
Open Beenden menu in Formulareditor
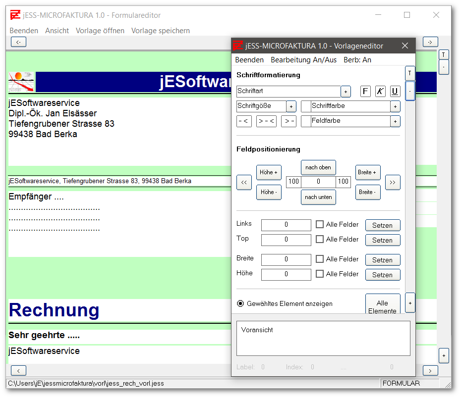[24, 31]
